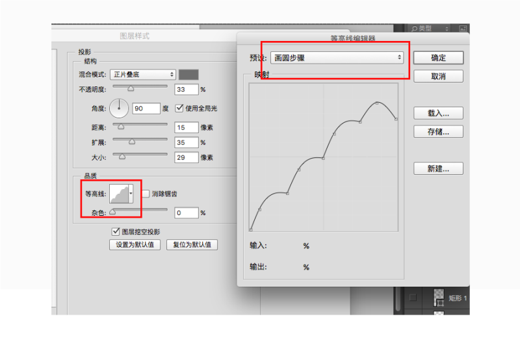520x338 pixels.
Task: Uncheck 图层挖空投影 option
Action: click(116, 231)
